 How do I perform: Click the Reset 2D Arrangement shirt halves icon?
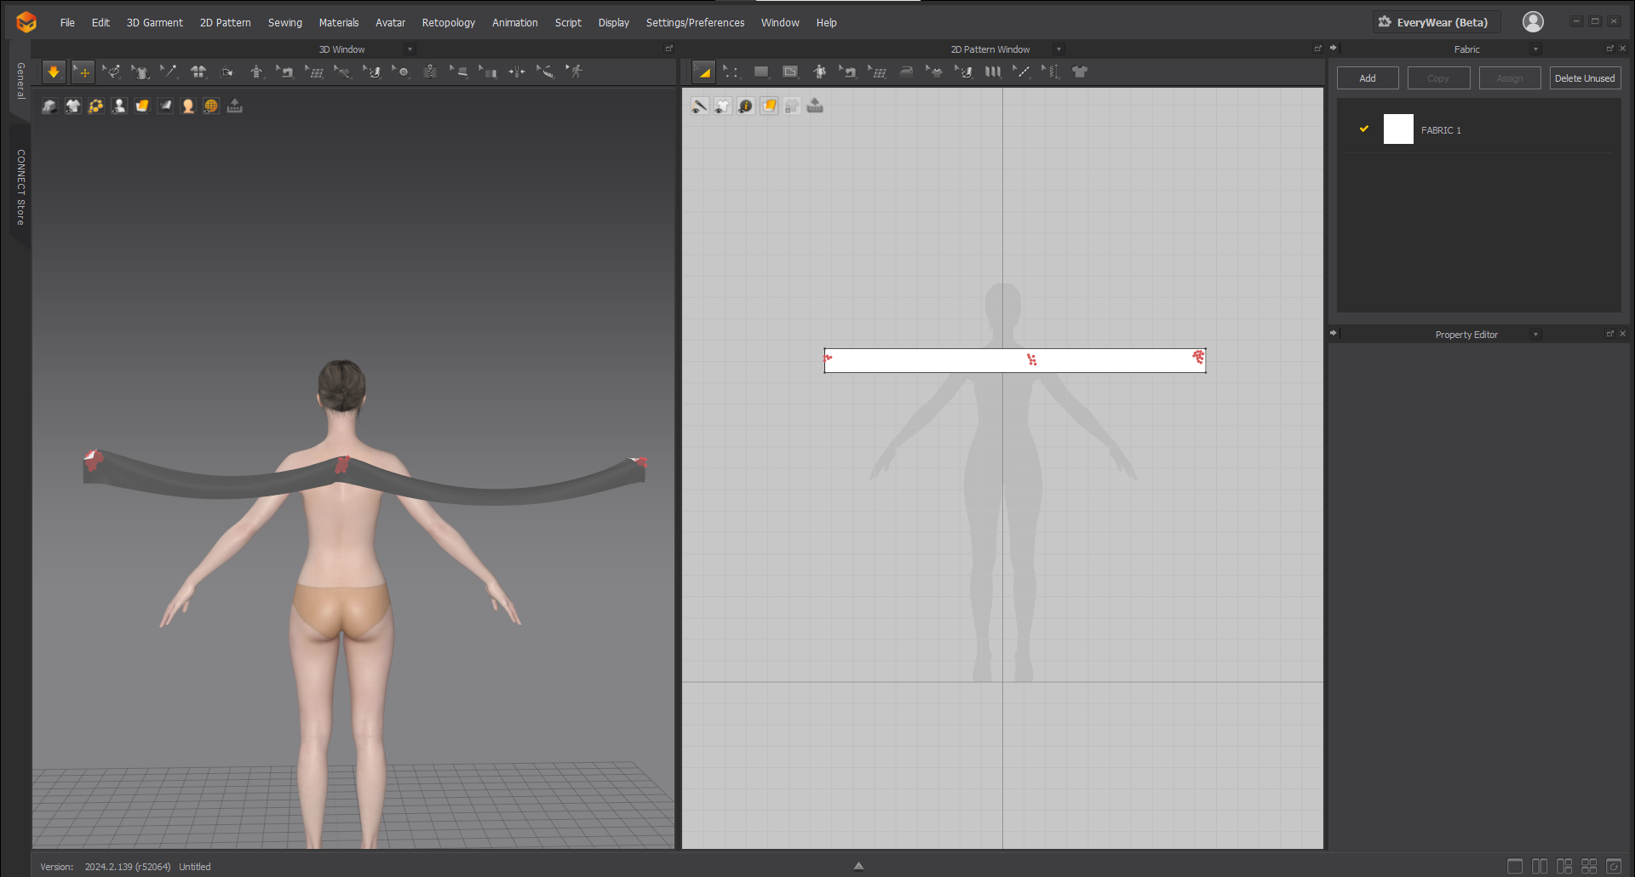click(198, 72)
